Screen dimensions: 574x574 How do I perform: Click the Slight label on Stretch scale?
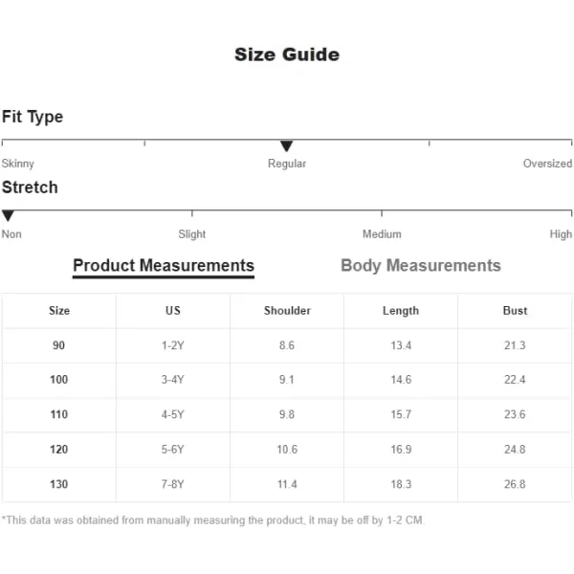tap(192, 234)
